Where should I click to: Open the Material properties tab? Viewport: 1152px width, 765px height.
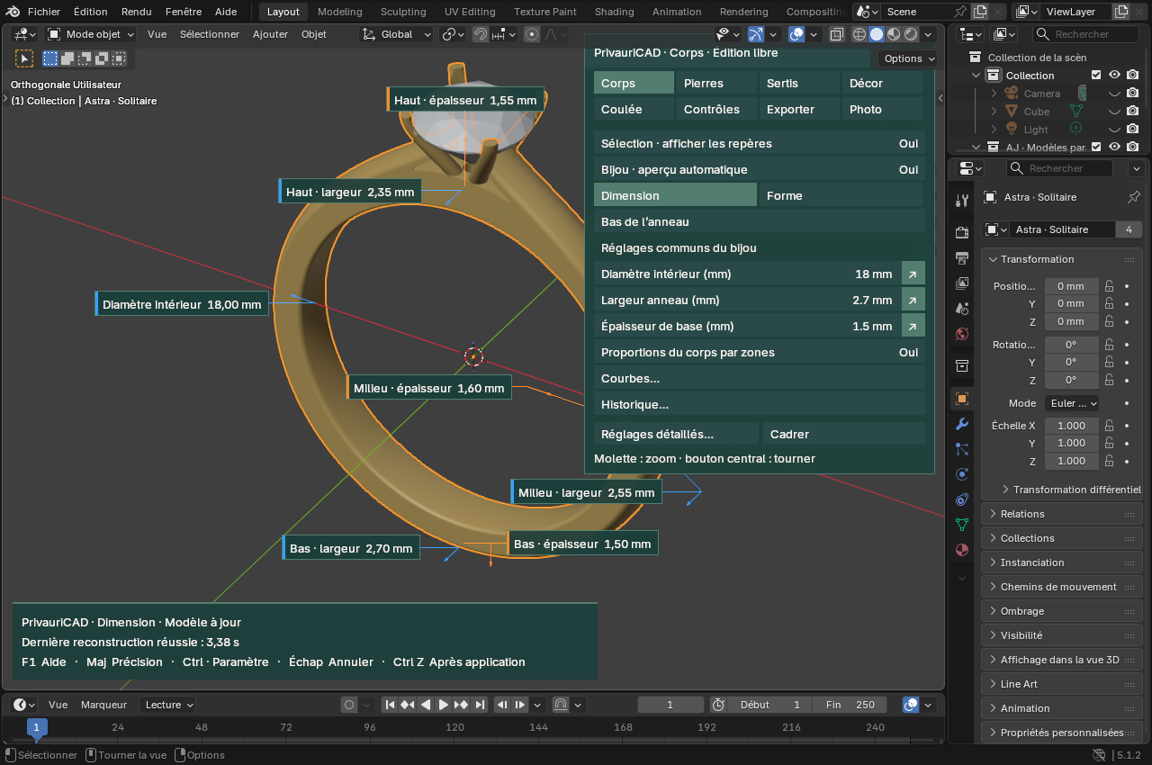pos(962,550)
